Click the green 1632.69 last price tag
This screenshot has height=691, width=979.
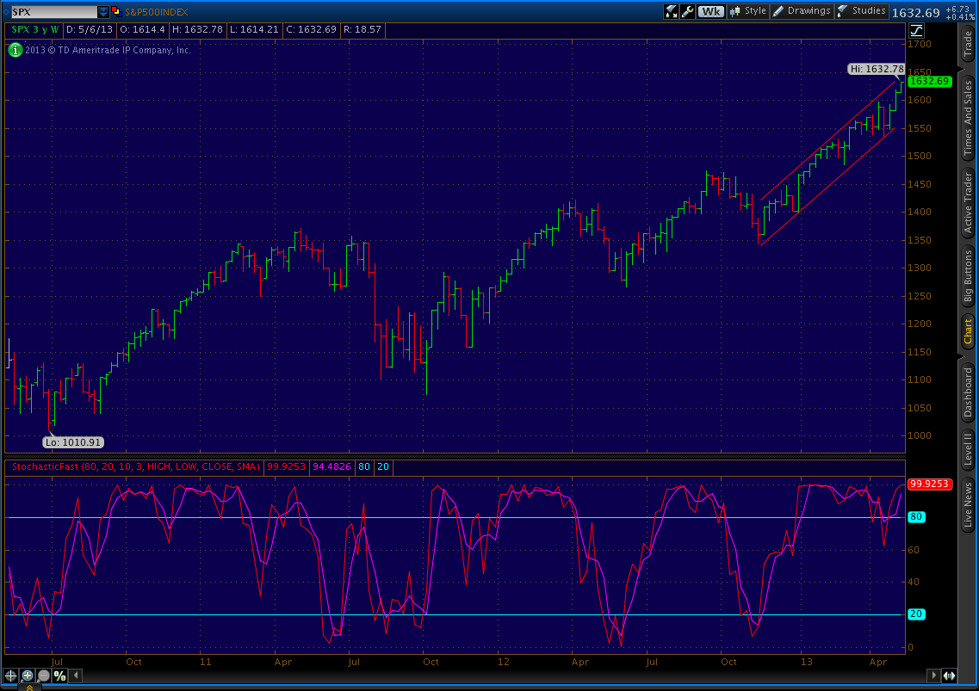pos(930,81)
